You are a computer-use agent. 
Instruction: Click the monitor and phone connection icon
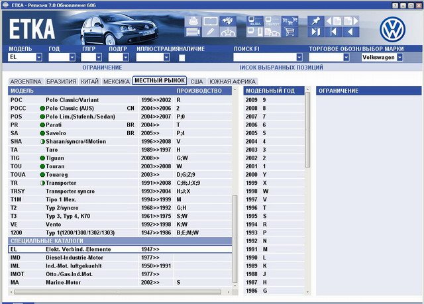(x=254, y=32)
